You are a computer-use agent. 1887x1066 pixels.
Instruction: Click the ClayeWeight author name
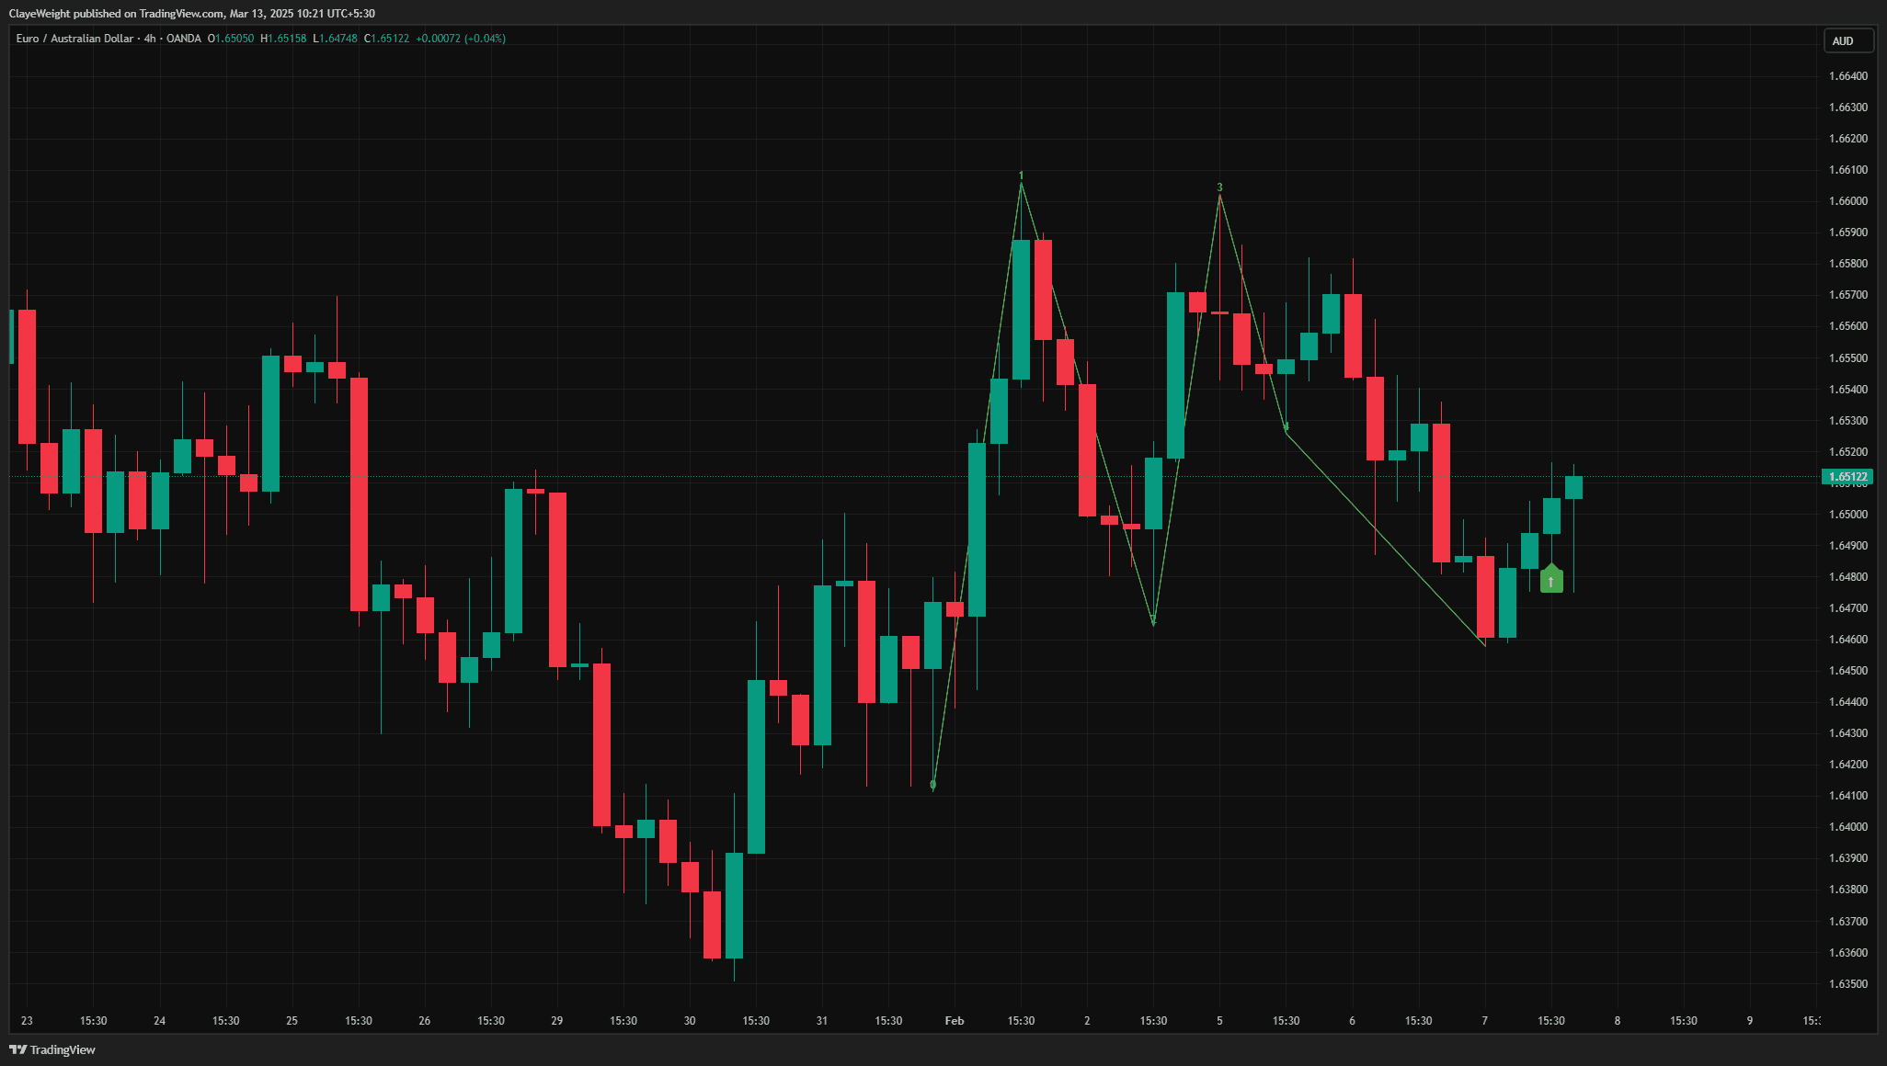[x=41, y=13]
